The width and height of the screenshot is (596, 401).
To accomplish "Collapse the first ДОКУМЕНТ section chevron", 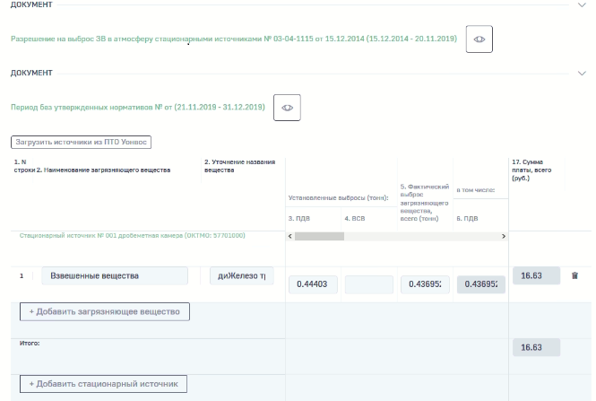I will (582, 5).
